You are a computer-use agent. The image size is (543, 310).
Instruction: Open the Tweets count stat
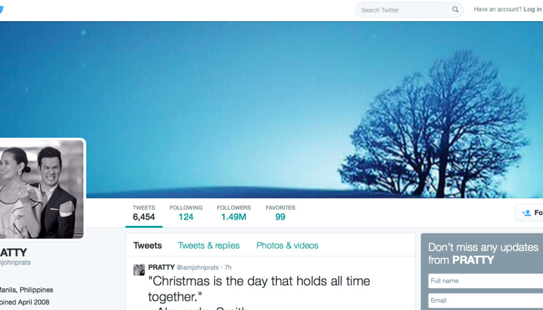click(x=144, y=213)
